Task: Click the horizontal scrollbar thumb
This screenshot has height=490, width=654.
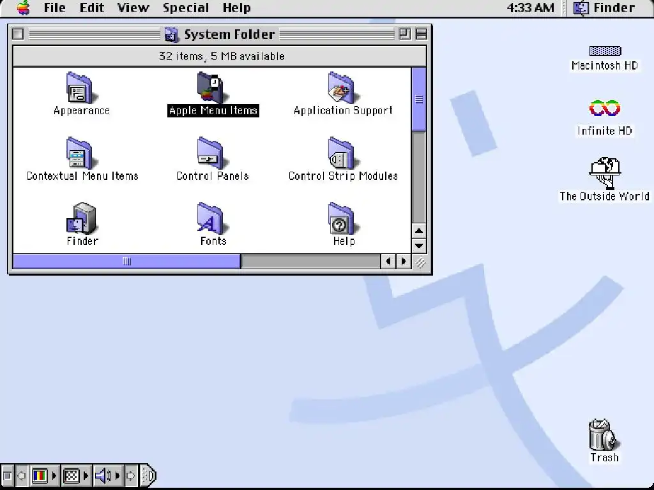Action: 127,261
